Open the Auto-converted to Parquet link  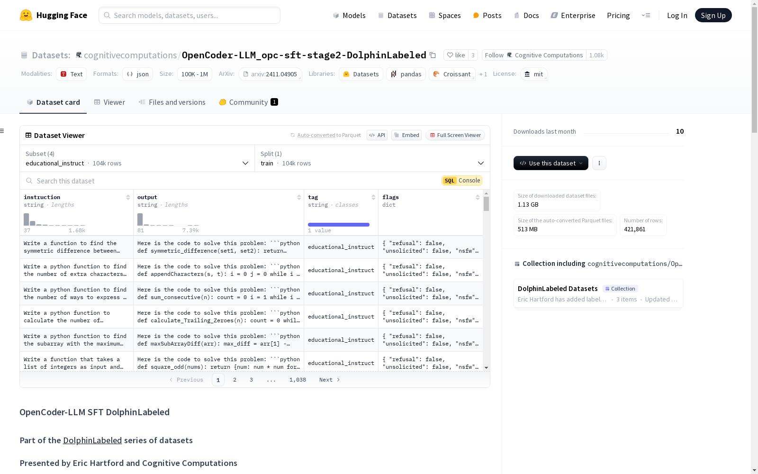[325, 135]
